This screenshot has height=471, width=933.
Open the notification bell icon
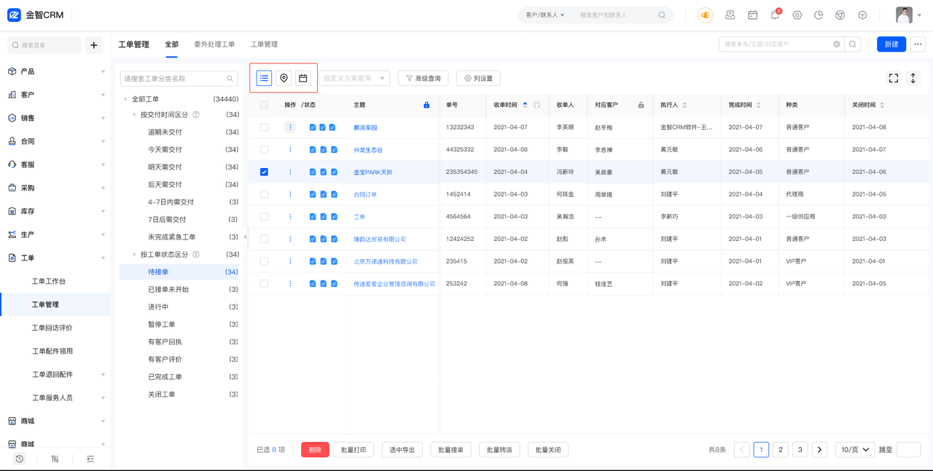click(775, 15)
